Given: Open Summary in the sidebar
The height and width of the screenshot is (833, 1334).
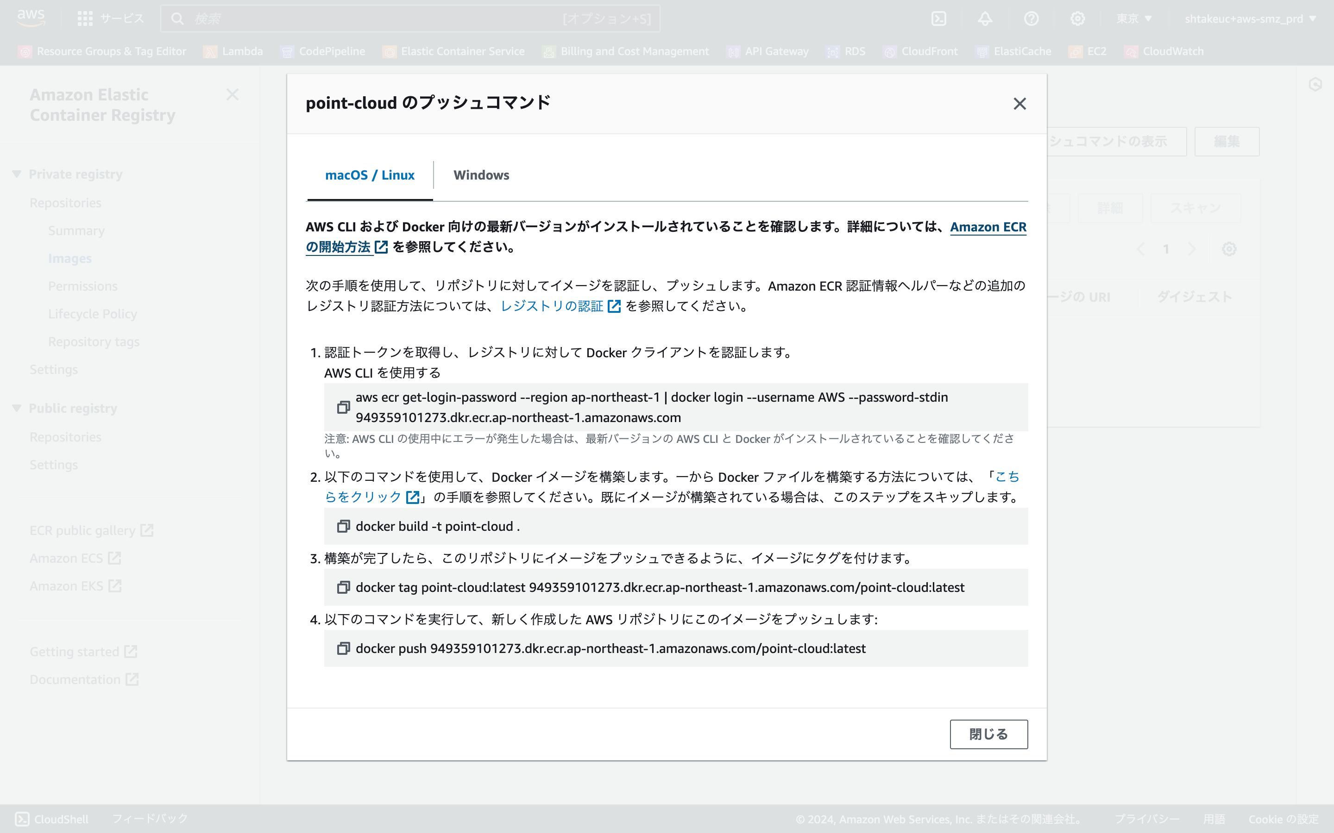Looking at the screenshot, I should click(x=76, y=231).
